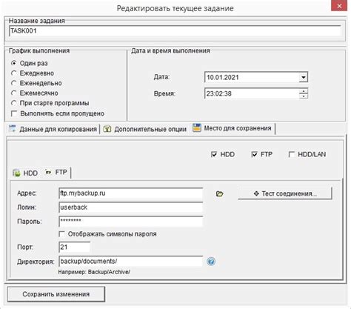Close the edit task dialog
This screenshot has width=351, height=309.
tap(339, 6)
